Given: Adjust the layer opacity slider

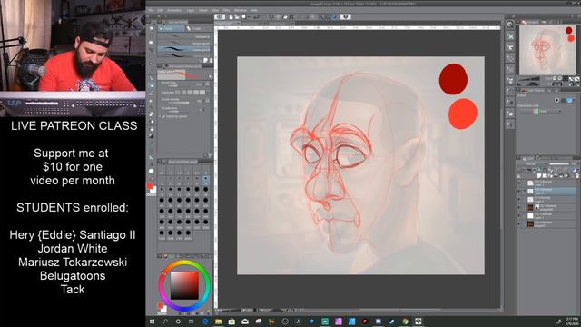Looking at the screenshot, I should 559,163.
